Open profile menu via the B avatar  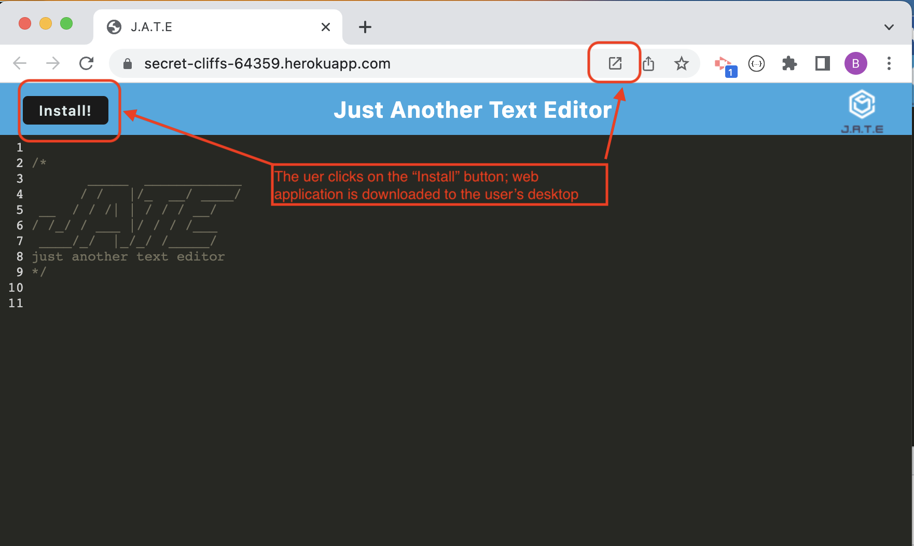[856, 63]
